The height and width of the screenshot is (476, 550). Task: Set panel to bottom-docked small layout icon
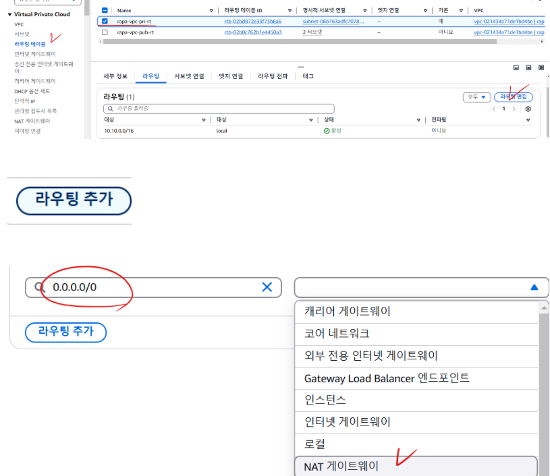(516, 67)
